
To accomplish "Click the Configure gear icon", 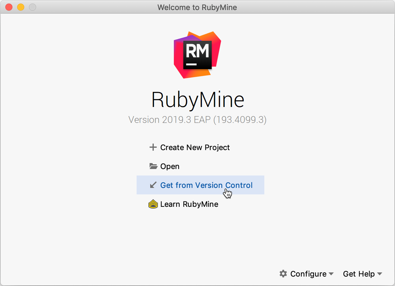I will click(283, 274).
